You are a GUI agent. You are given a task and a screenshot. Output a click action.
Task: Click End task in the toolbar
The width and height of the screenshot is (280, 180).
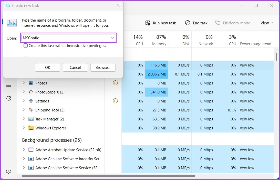pos(196,23)
